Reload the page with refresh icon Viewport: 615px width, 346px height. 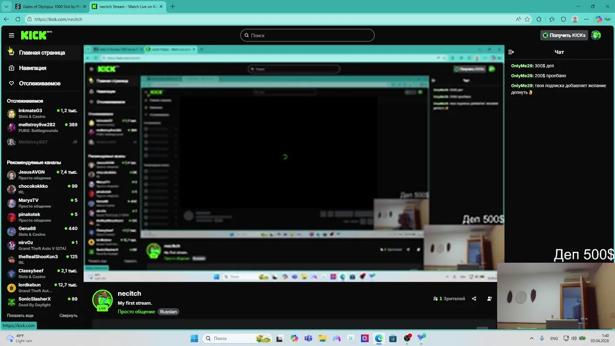18,19
